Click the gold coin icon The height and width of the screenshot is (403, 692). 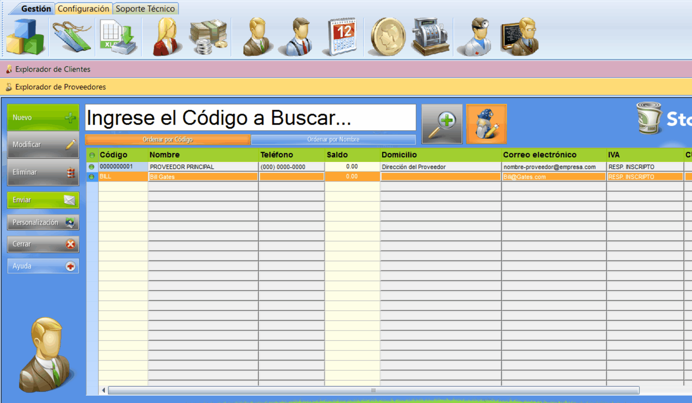point(388,37)
